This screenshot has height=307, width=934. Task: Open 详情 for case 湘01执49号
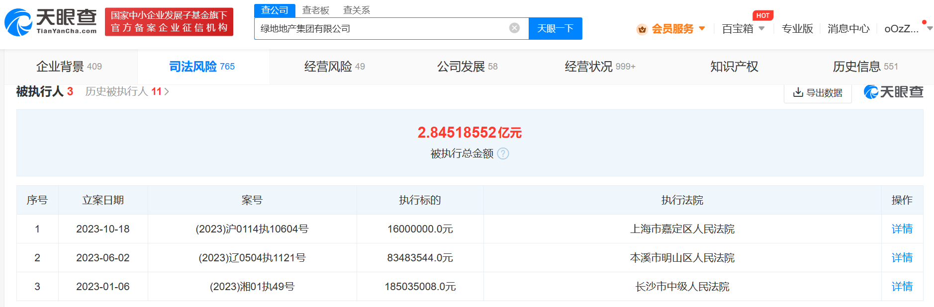[902, 287]
